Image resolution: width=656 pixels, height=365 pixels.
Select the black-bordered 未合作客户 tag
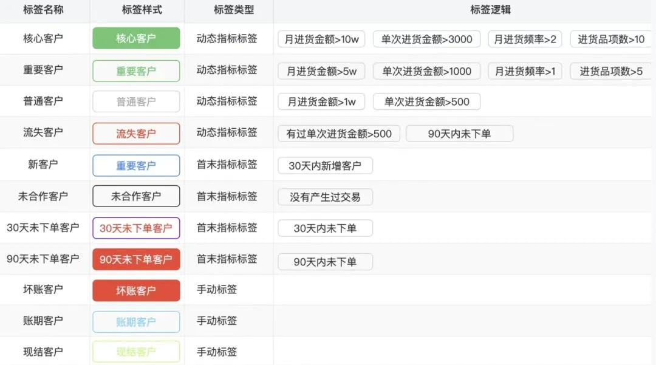(135, 196)
